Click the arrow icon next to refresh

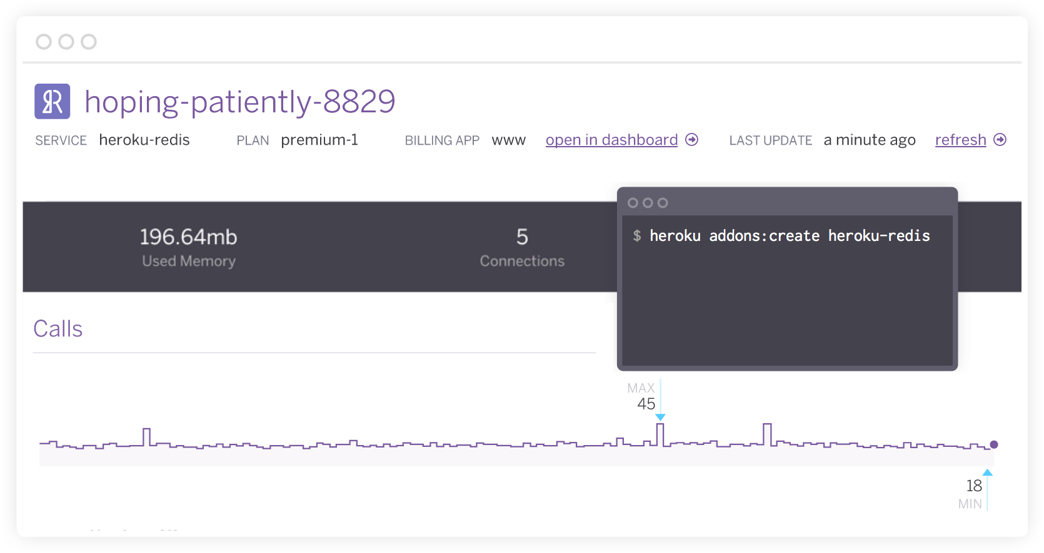pos(1000,140)
